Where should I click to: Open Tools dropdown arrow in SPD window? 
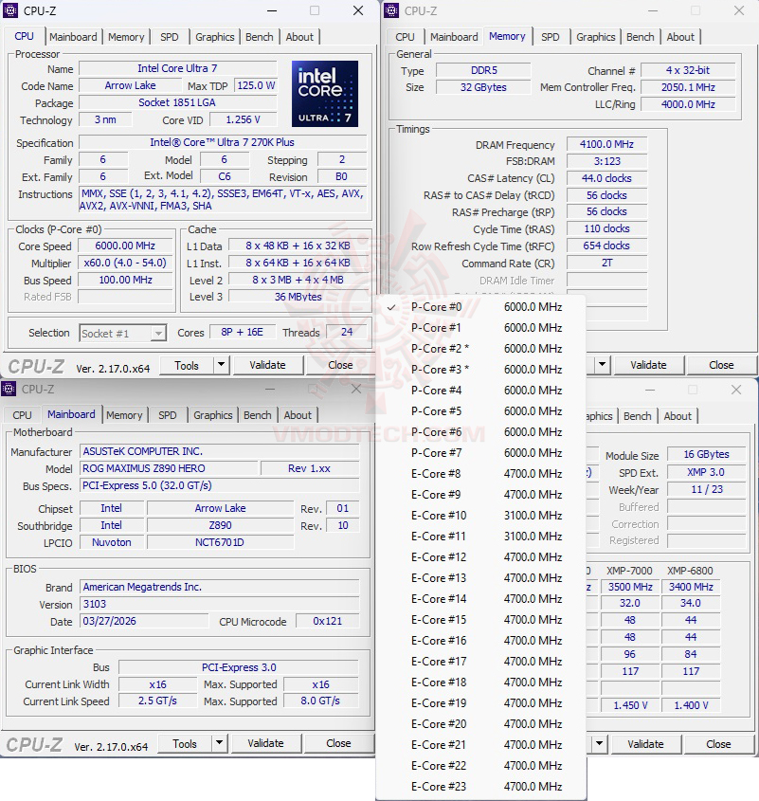599,744
